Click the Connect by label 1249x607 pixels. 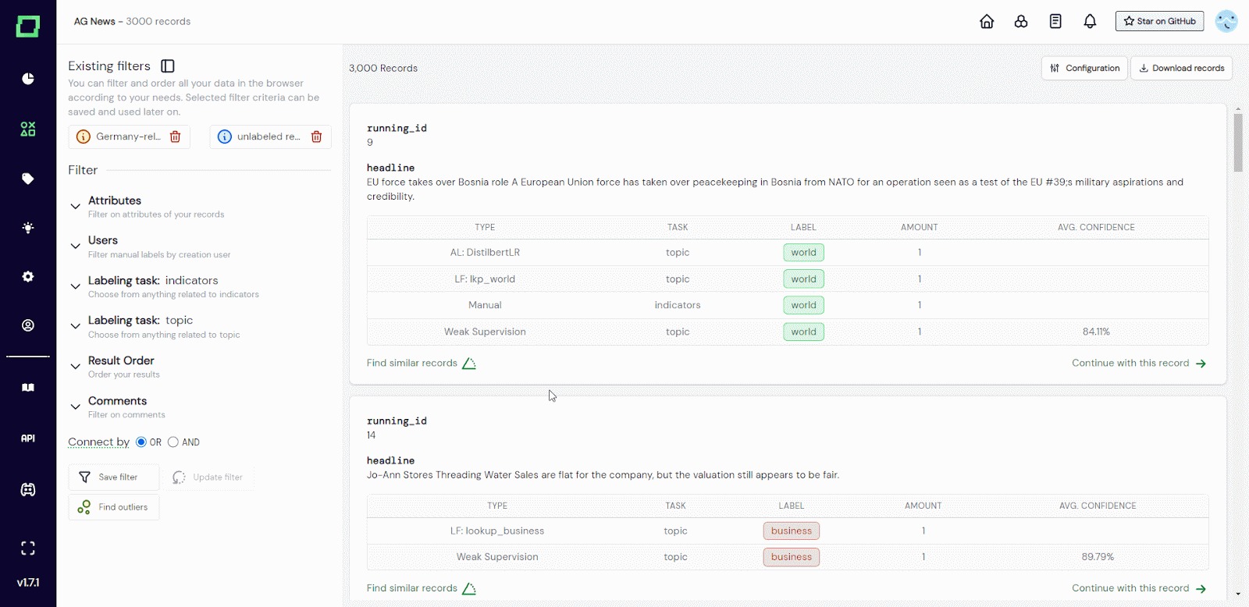point(98,442)
